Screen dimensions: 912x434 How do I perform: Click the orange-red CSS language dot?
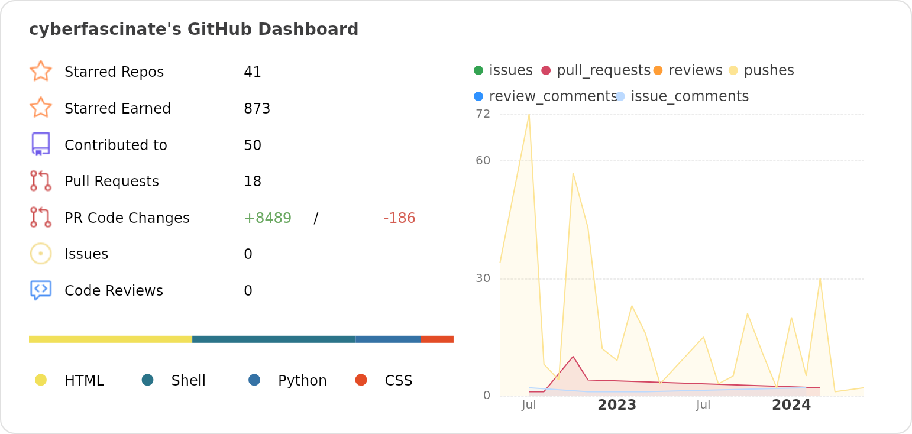(x=361, y=380)
